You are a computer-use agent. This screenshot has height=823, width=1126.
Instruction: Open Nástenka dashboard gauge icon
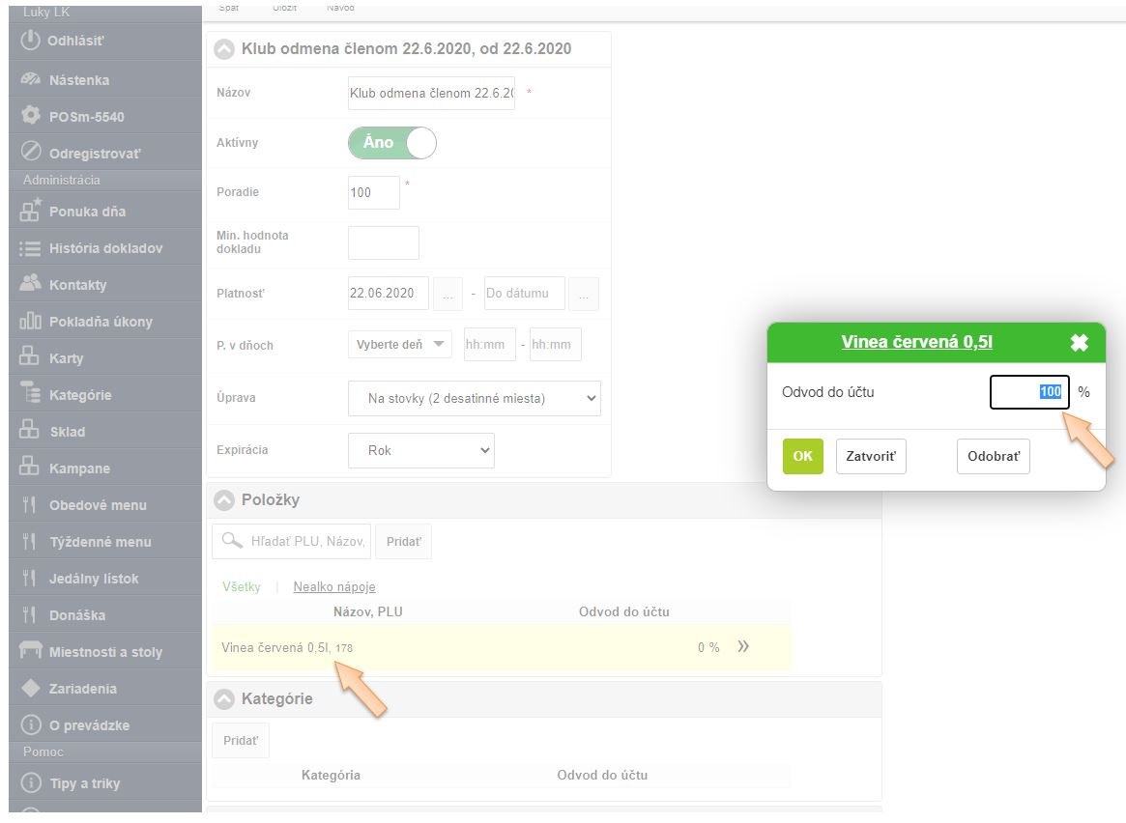tap(31, 79)
